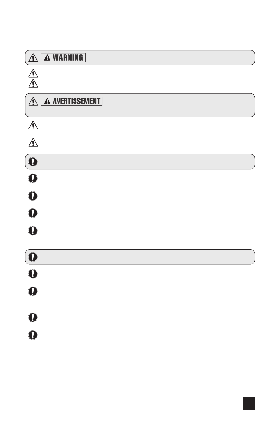Click the black page-number square
Image resolution: width=274 pixels, height=424 pixels.
coord(249,403)
